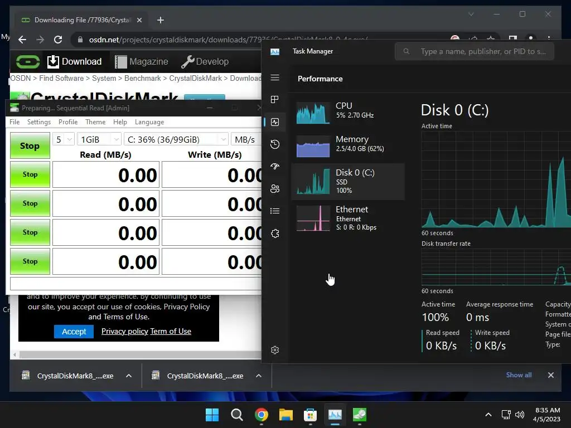Open Users icon in Task Manager sidebar
The image size is (571, 428).
(275, 188)
